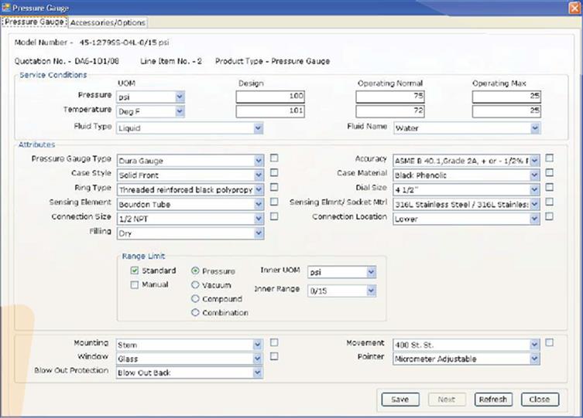Tick the checkbox beside Pressure Gauge Type

tap(274, 158)
